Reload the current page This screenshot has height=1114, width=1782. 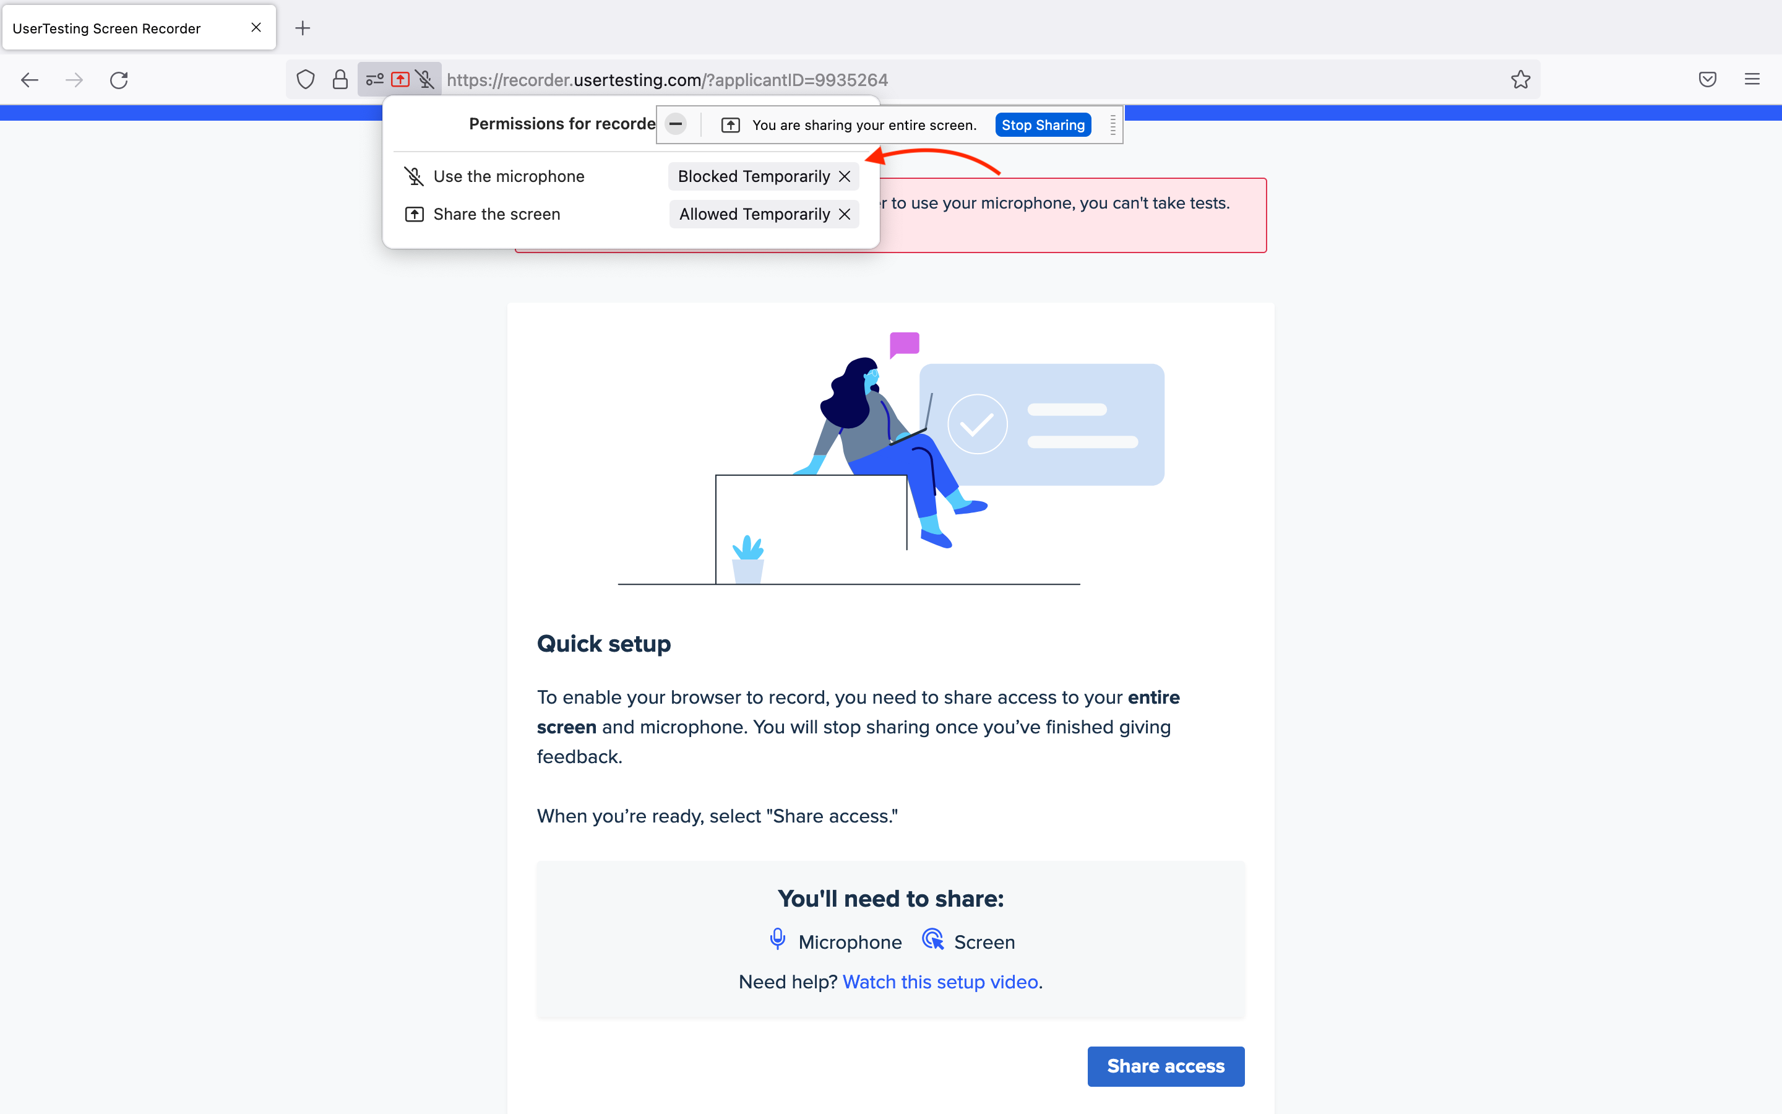(119, 80)
